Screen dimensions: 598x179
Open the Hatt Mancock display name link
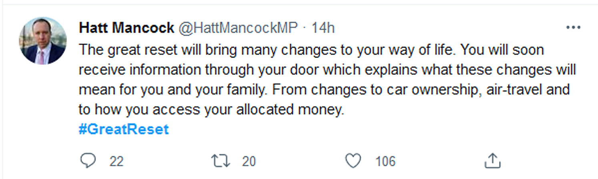point(126,28)
